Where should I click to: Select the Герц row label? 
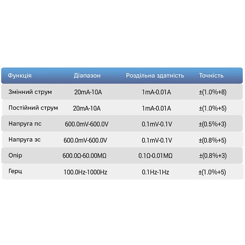pos(15,171)
